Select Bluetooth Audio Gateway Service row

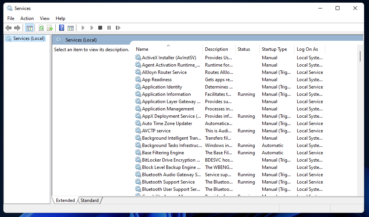click(x=229, y=175)
